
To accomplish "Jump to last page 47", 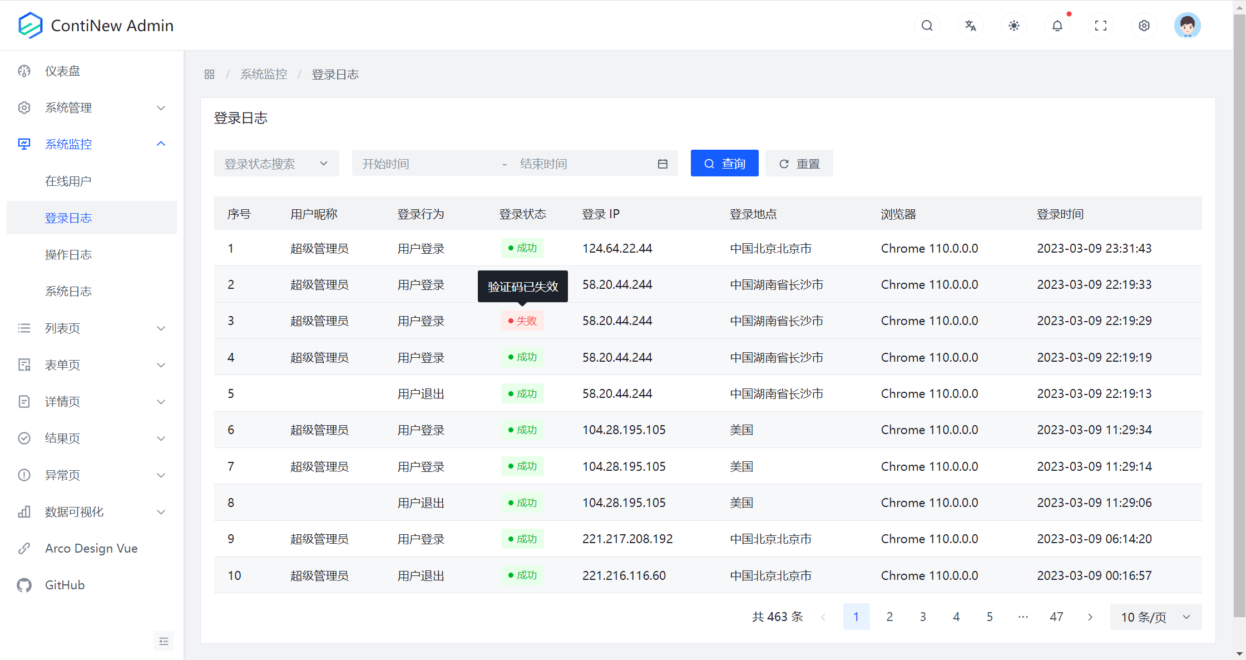I will 1056,617.
